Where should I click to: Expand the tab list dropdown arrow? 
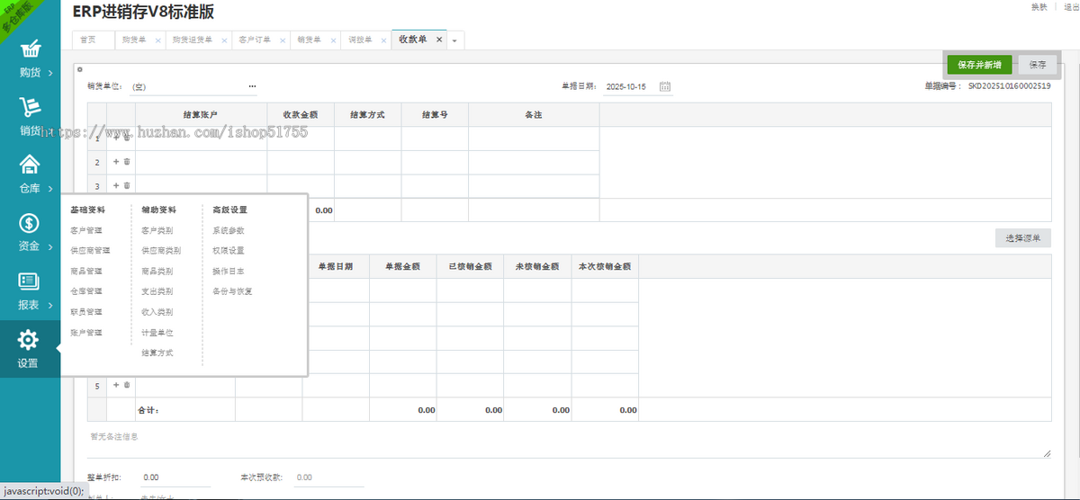point(454,40)
